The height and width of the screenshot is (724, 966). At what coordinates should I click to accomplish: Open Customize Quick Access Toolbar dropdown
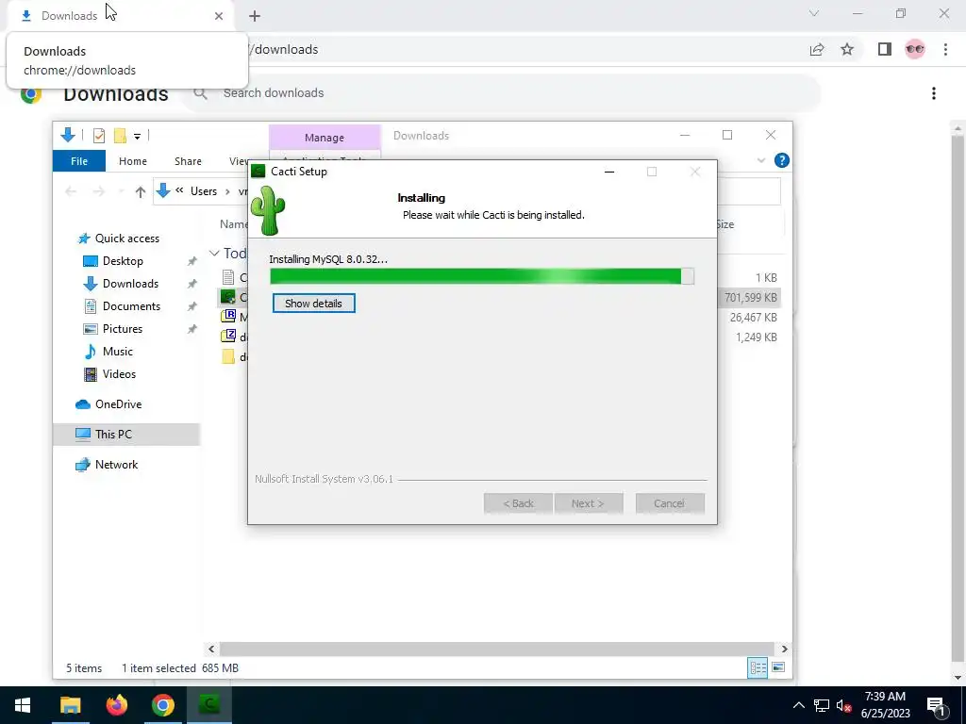[x=138, y=136]
